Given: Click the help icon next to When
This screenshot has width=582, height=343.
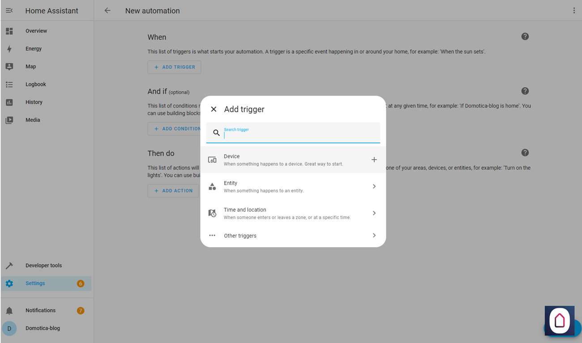Looking at the screenshot, I should pos(525,37).
